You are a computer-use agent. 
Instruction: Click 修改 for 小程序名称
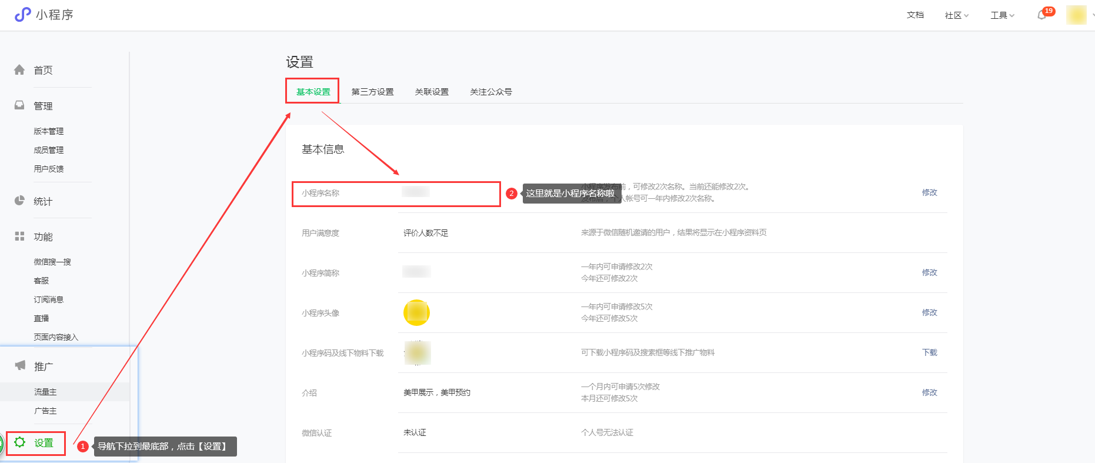click(x=930, y=192)
